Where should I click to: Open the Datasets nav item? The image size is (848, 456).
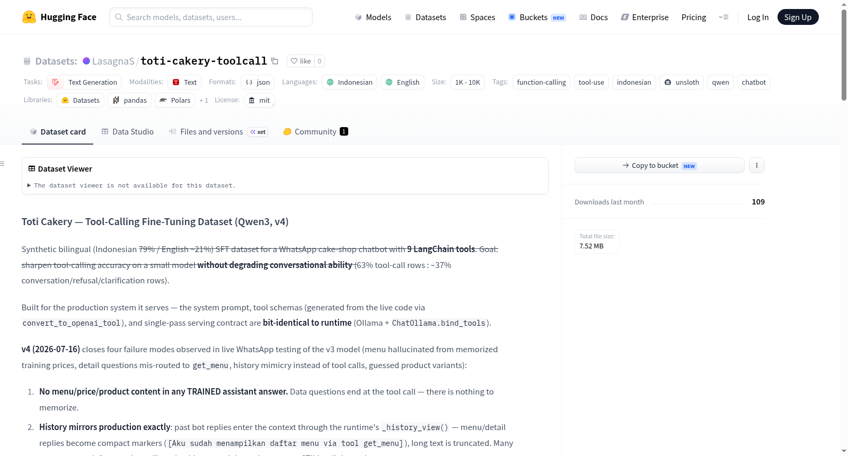coord(425,17)
